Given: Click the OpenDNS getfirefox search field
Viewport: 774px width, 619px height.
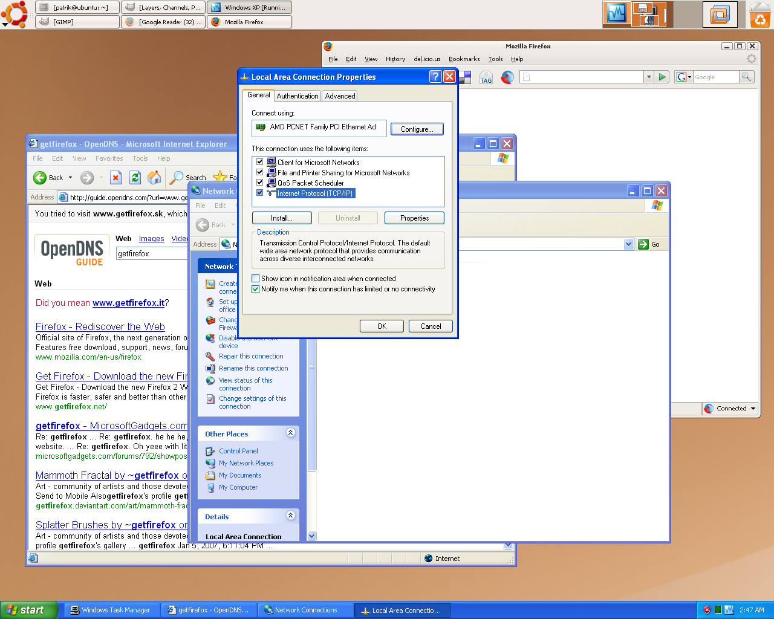Looking at the screenshot, I should [x=152, y=254].
